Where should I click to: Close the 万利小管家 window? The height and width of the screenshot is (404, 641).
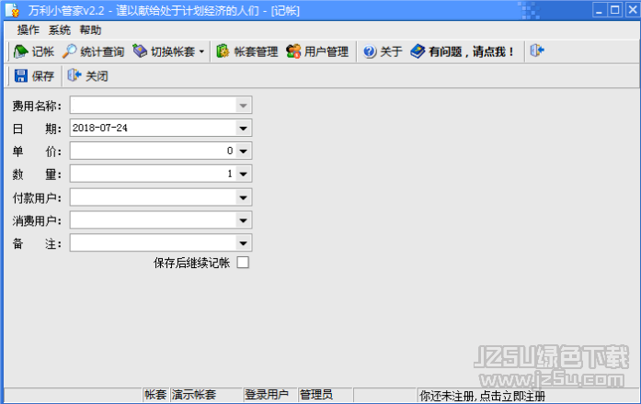[x=632, y=10]
